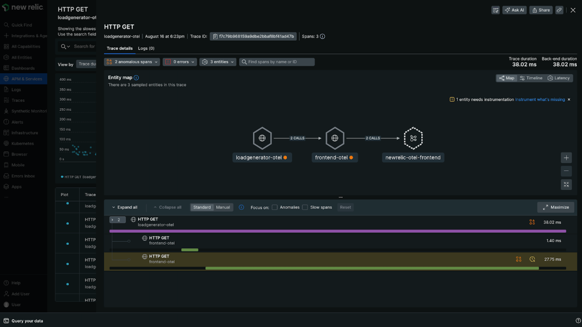Open Mobile in the sidebar

[x=18, y=165]
